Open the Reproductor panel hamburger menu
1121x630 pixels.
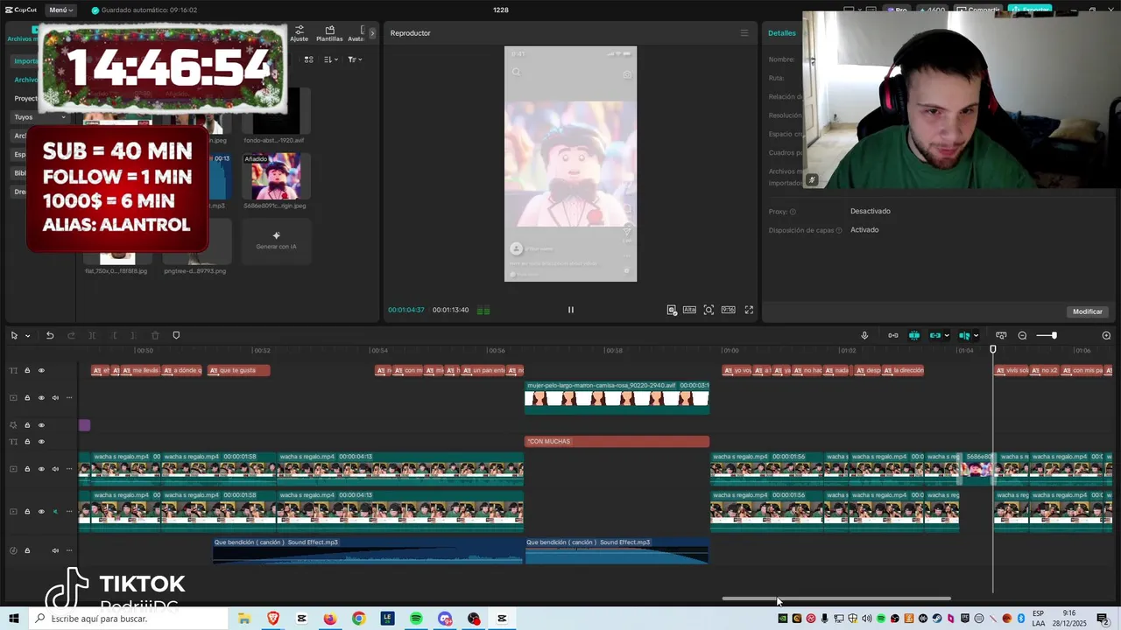pos(744,33)
